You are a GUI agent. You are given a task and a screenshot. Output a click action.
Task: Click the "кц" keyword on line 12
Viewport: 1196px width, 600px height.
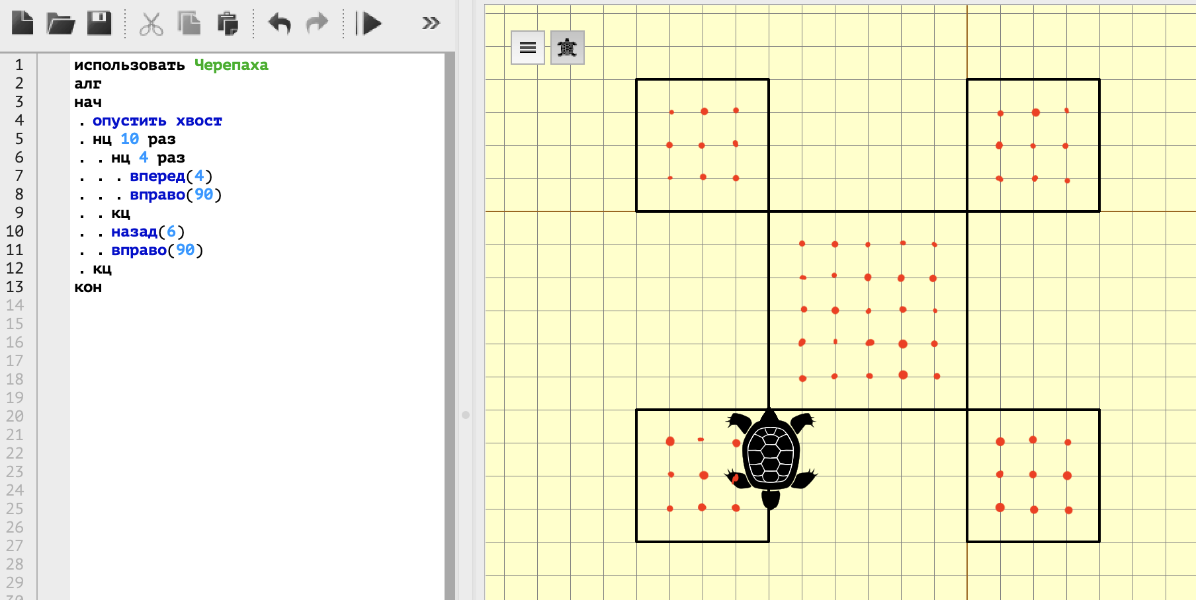point(102,269)
